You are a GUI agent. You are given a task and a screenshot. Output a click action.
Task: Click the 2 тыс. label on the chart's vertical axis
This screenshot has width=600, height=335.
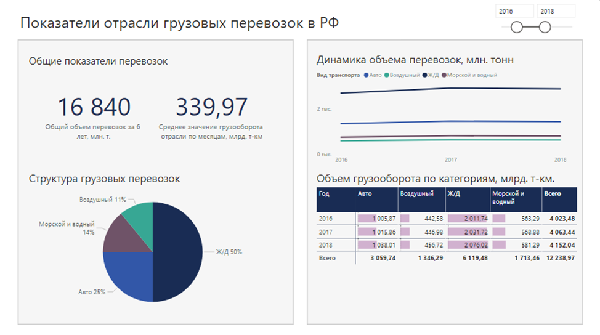[x=324, y=109]
